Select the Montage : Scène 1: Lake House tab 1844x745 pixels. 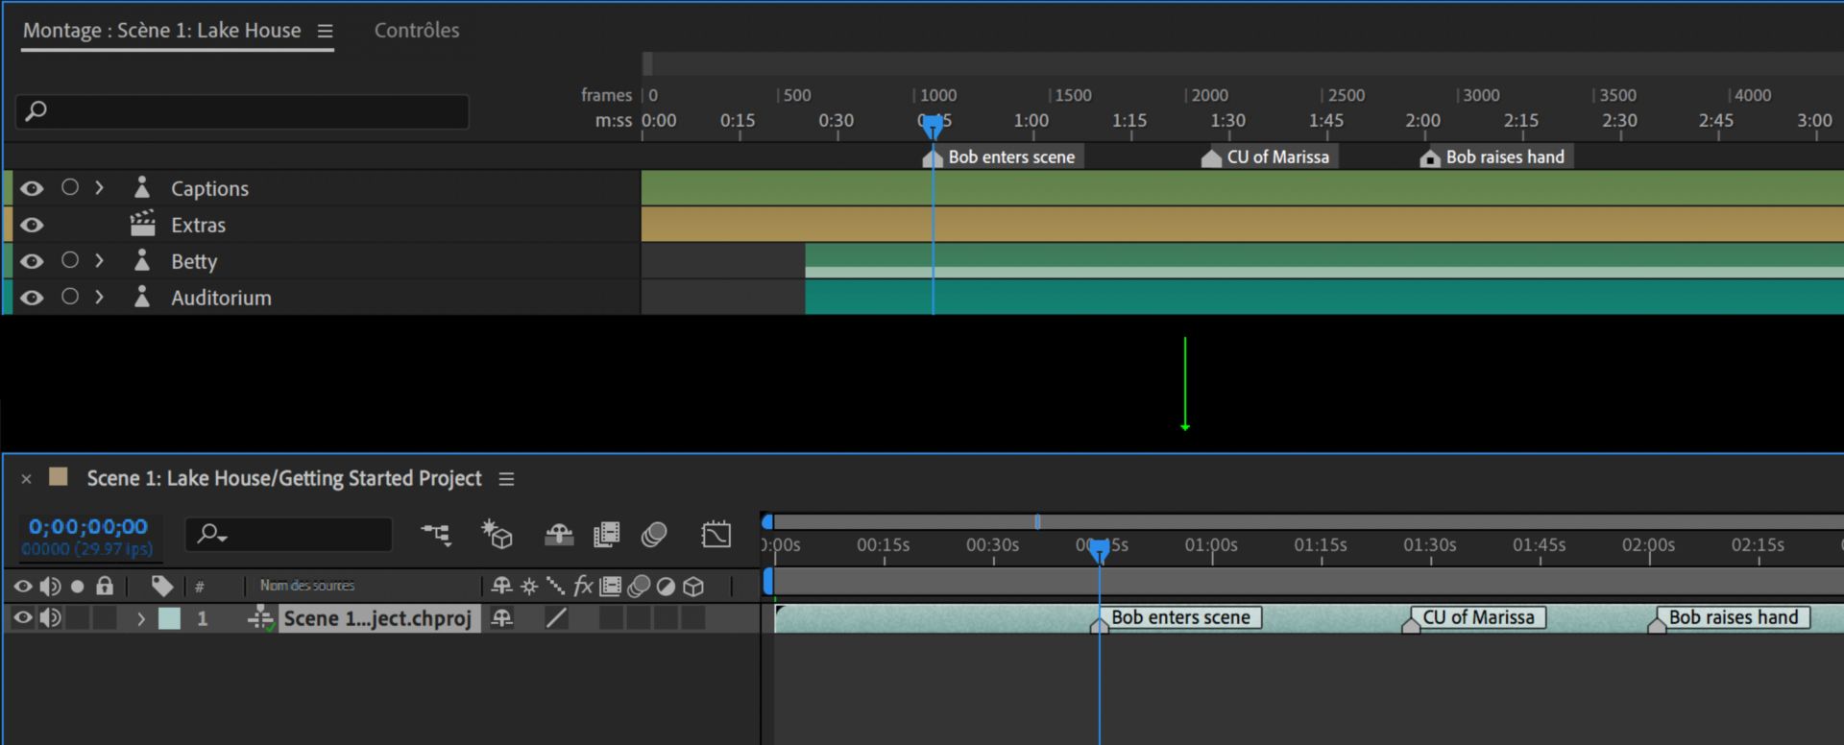click(x=162, y=30)
